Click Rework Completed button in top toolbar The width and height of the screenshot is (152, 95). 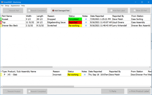37,11
